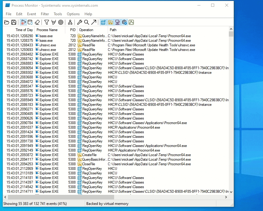The width and height of the screenshot is (263, 211).
Task: Open the Tools menu
Action: tap(58, 14)
